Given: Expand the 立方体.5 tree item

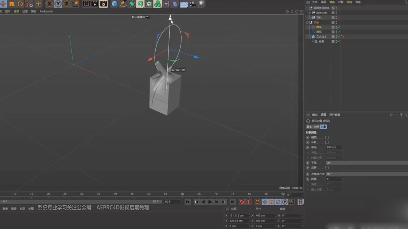Looking at the screenshot, I should [309, 36].
